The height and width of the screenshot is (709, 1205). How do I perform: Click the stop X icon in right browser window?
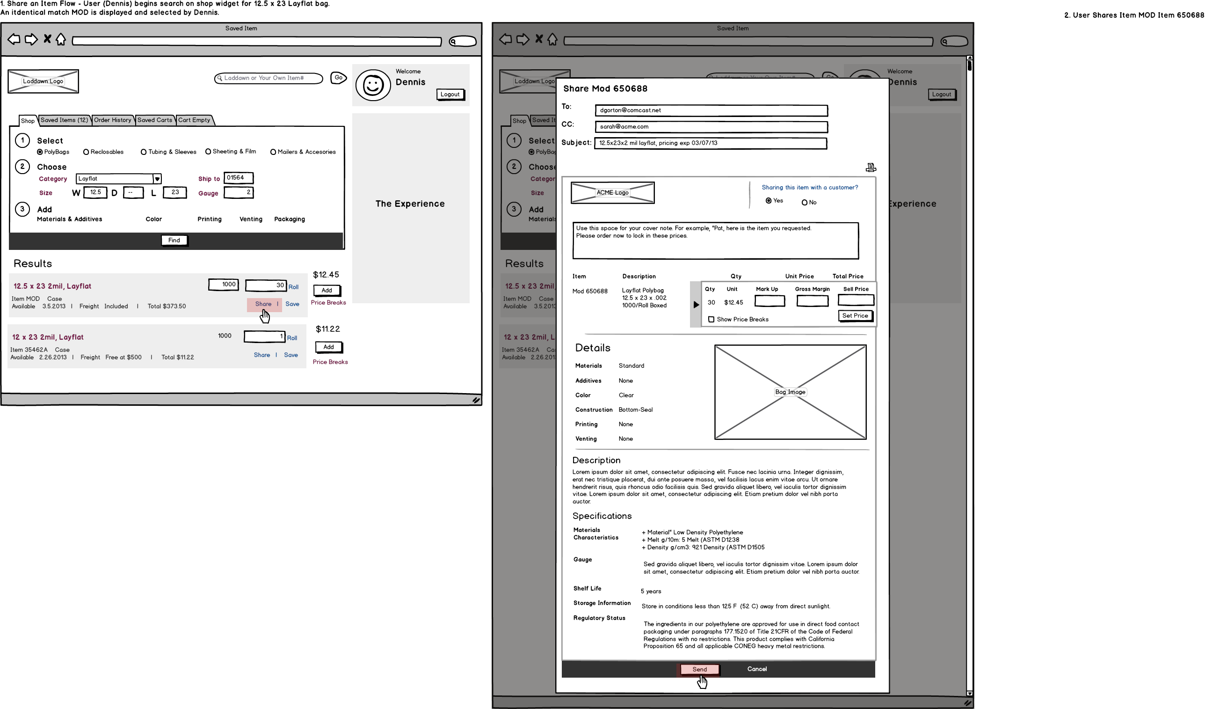539,39
